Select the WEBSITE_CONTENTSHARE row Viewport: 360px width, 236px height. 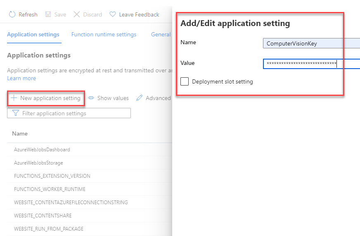(x=90, y=216)
